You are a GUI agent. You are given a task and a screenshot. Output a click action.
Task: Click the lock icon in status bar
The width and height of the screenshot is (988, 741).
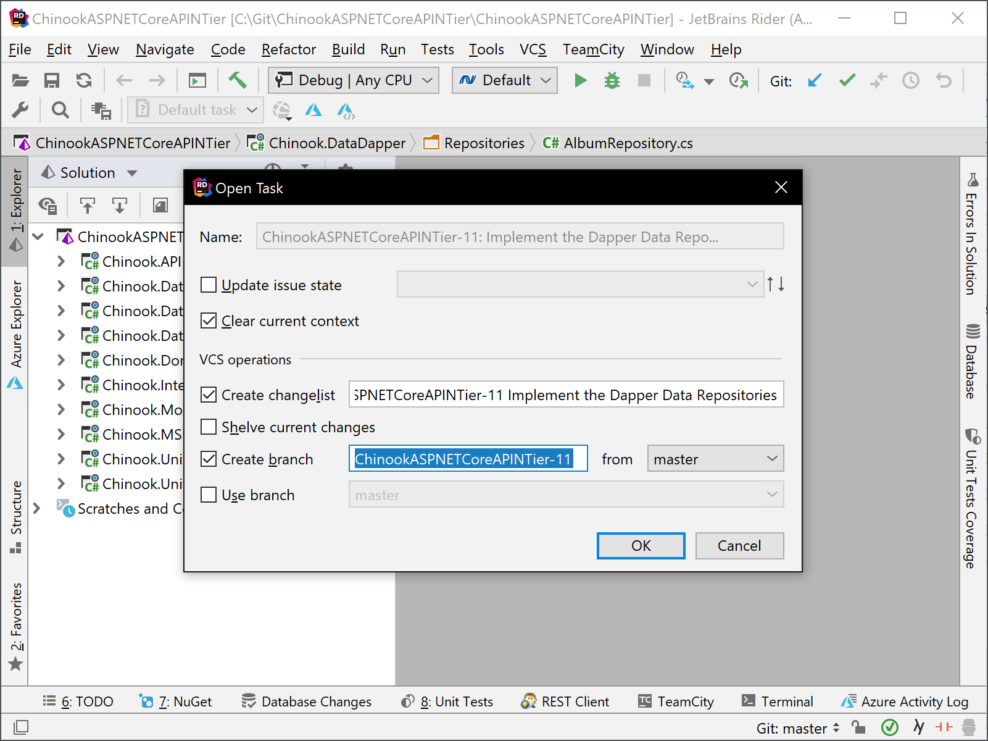tap(858, 727)
